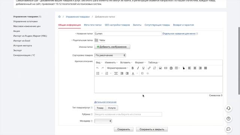Click the bulleted list icon
Image resolution: width=240 pixels, height=135 pixels.
(98, 73)
